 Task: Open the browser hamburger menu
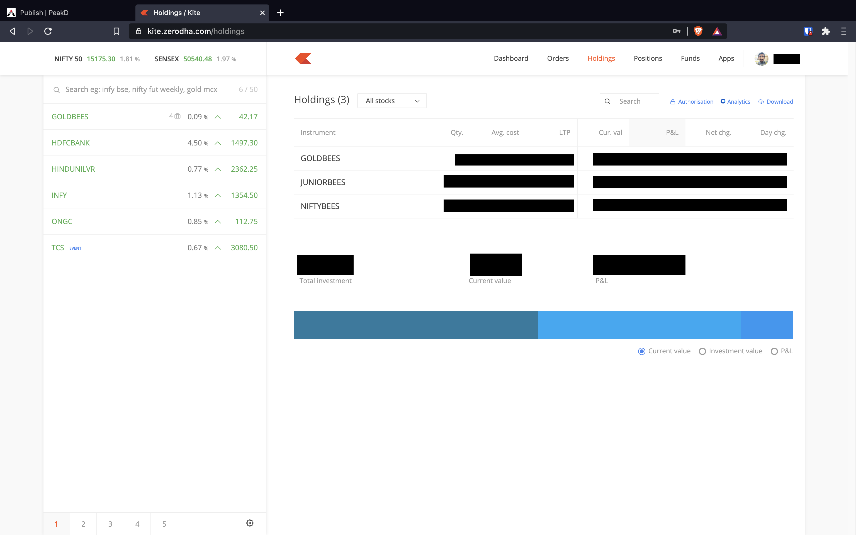[x=844, y=31]
